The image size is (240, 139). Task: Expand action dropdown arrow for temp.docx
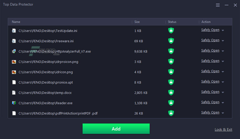(x=223, y=92)
